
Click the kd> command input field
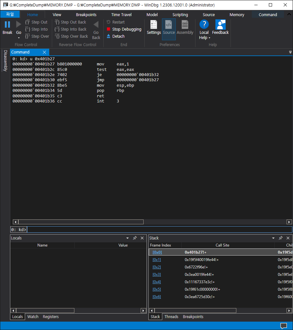coord(159,229)
